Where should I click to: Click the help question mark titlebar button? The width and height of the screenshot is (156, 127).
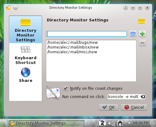click(x=125, y=8)
